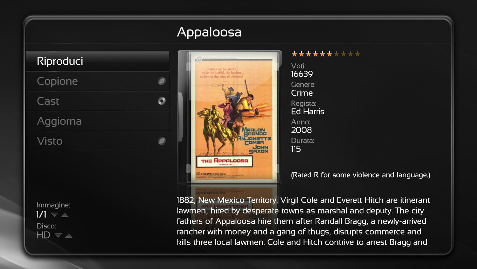Screen dimensions: 477x269
Task: Click the vote count 16639
Action: pos(302,74)
